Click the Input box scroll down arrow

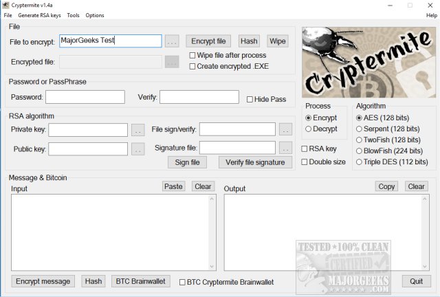click(x=212, y=266)
